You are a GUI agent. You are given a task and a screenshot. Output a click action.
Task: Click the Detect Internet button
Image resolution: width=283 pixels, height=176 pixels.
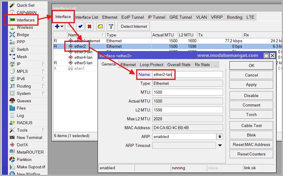pos(134,26)
